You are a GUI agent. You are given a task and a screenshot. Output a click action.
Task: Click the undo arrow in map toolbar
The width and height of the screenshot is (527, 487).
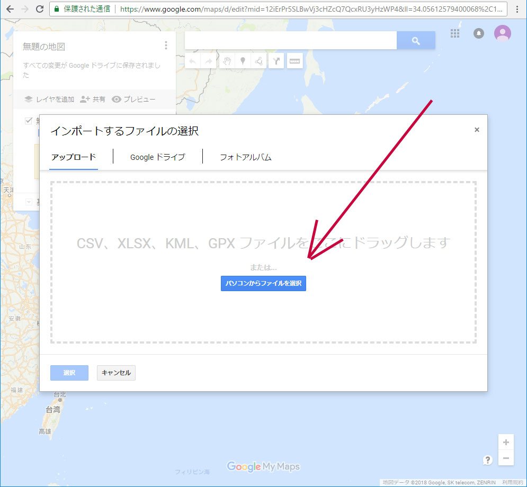193,61
